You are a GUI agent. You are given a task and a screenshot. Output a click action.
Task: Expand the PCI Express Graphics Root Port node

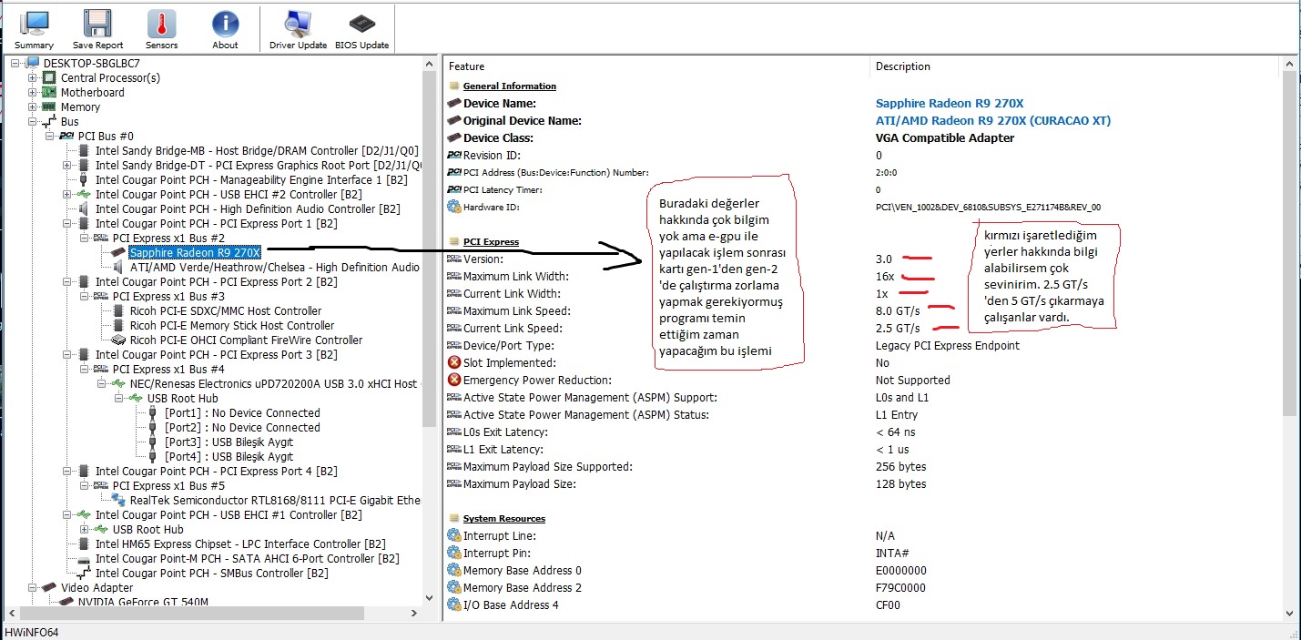[67, 165]
